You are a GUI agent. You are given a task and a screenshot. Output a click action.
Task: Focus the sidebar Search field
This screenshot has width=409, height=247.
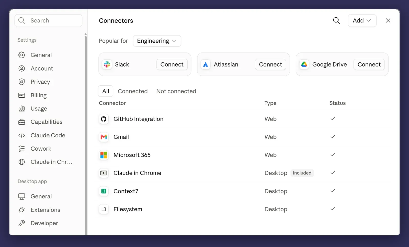[48, 21]
